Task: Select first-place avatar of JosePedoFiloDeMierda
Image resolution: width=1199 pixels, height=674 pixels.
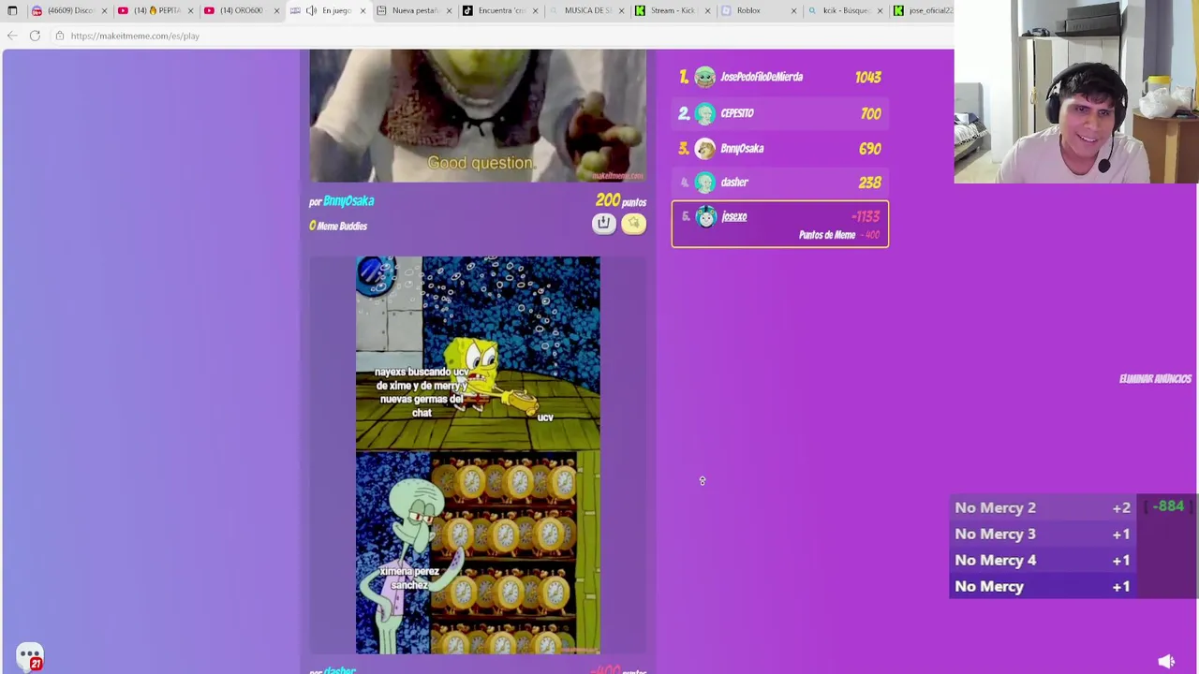Action: [x=705, y=77]
